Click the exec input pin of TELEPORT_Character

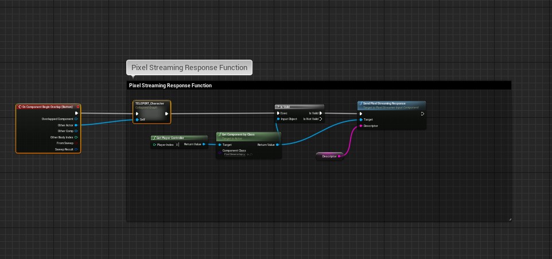click(x=137, y=114)
